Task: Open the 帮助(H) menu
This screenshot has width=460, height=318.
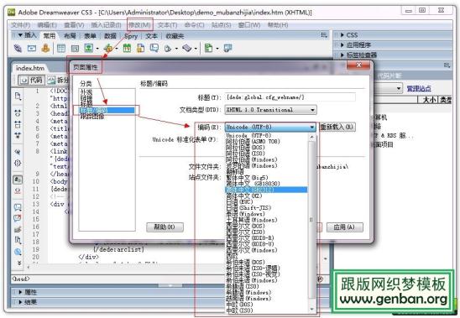Action: point(278,25)
